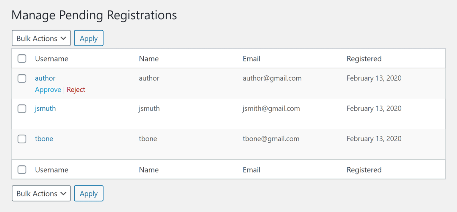Click the top Apply button

[x=89, y=38]
